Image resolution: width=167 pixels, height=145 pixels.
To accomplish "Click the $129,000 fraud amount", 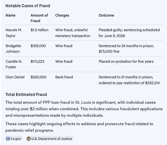I will pos(38,46).
